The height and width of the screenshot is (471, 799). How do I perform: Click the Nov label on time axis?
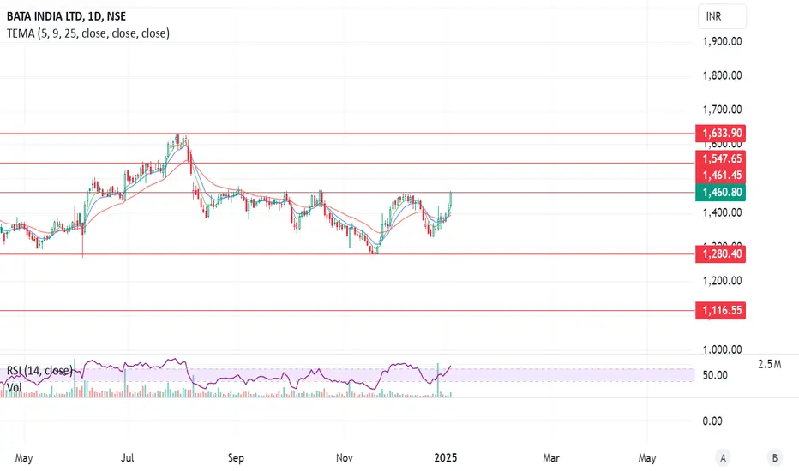pos(345,458)
